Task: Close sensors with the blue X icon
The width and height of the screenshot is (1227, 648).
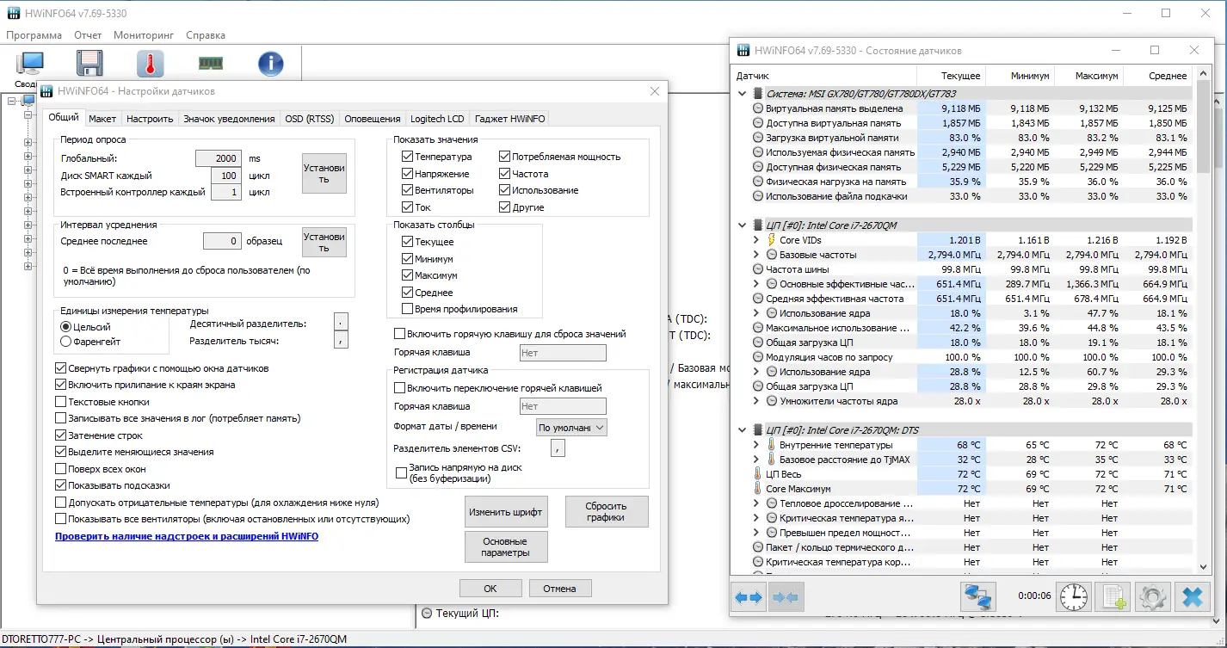Action: (x=1192, y=596)
